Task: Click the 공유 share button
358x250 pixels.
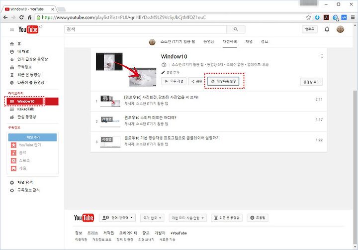Action: pos(196,81)
